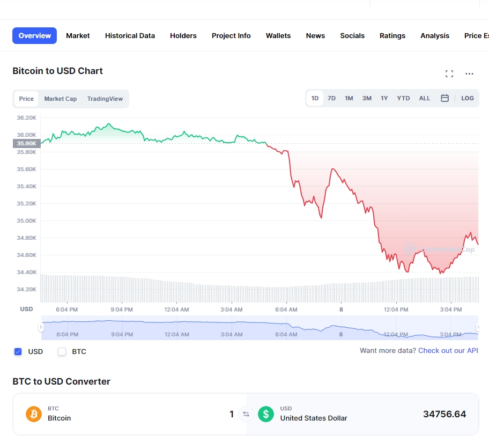The image size is (489, 442).
Task: Uncheck the USD checkbox
Action: tap(18, 352)
